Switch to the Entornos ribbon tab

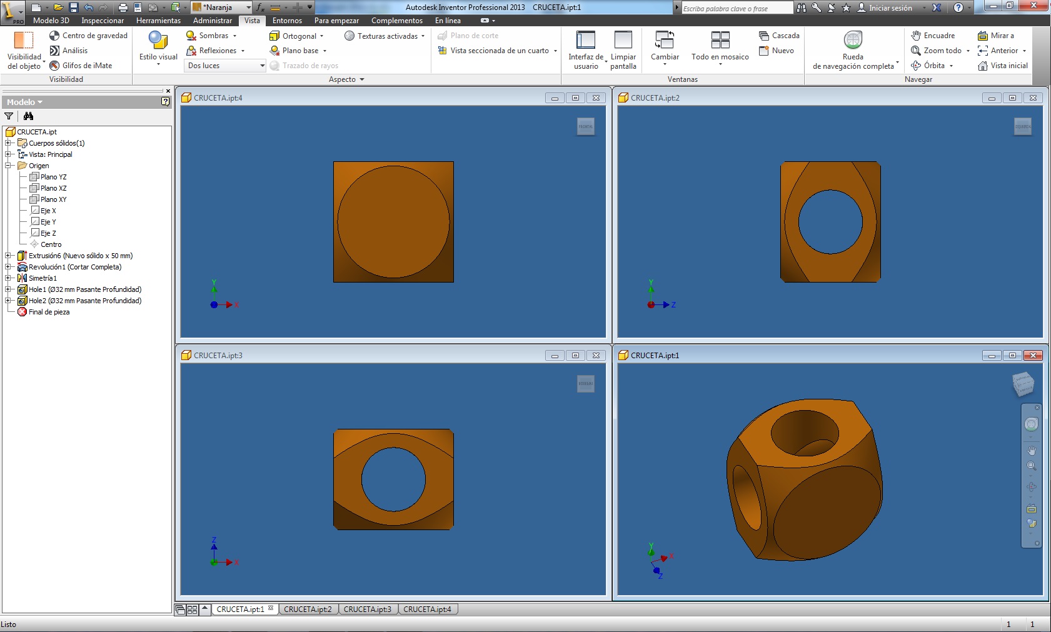tap(287, 21)
